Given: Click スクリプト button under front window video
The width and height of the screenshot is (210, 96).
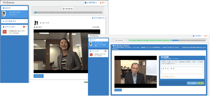Looking at the screenshot, I should pos(118,90).
